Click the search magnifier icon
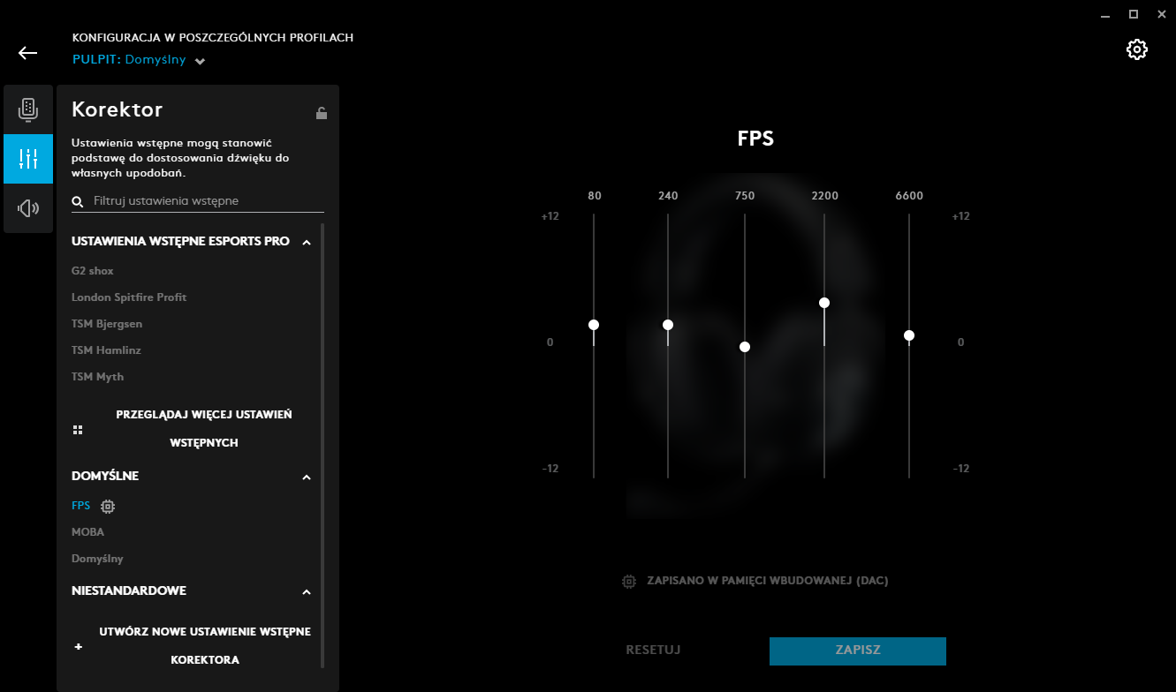This screenshot has width=1176, height=692. (x=78, y=202)
